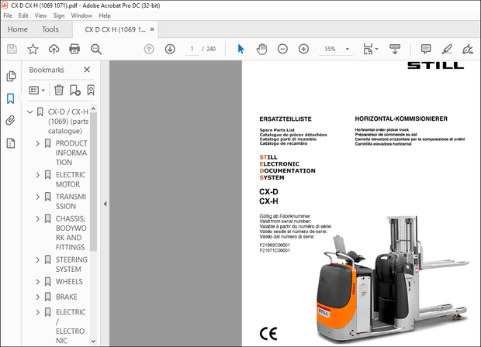Open the Help menu
This screenshot has height=347, width=481.
105,15
